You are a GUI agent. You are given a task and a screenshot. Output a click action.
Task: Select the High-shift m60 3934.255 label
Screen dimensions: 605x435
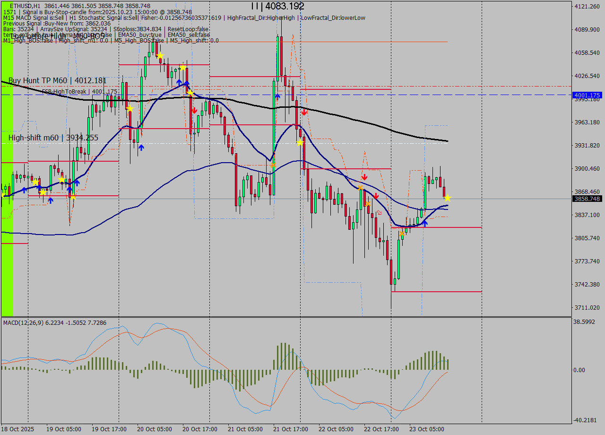pyautogui.click(x=53, y=138)
